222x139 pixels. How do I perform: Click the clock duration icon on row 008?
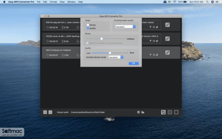click(x=48, y=27)
